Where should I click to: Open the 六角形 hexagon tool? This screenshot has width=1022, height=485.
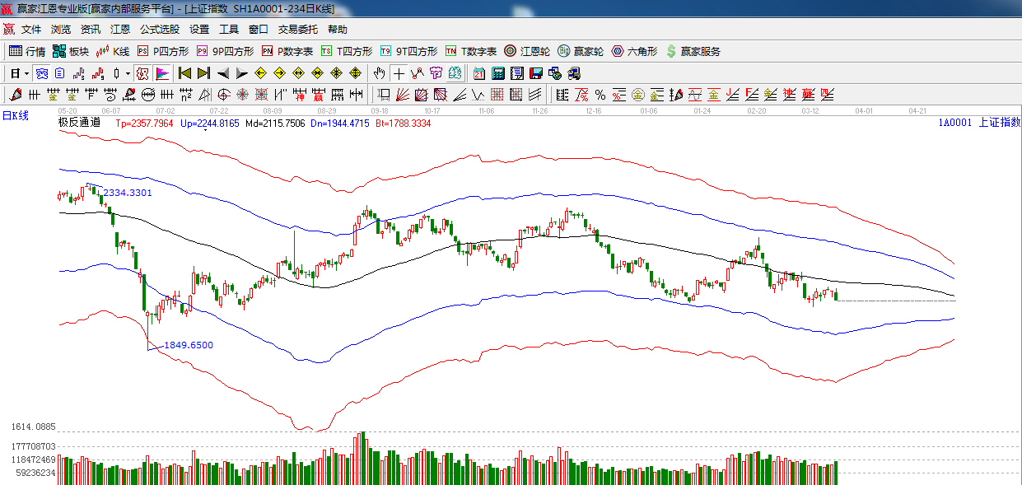pyautogui.click(x=634, y=51)
